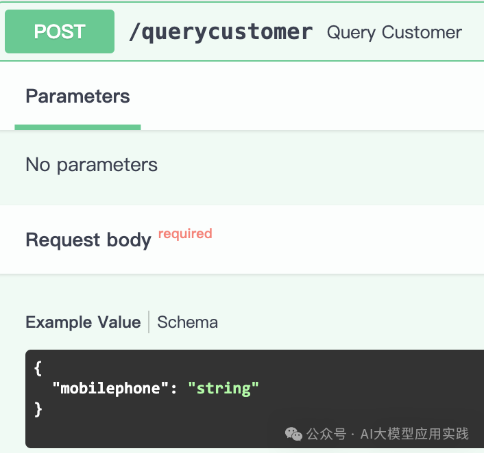Click the opening brace in example JSON

[x=38, y=368]
